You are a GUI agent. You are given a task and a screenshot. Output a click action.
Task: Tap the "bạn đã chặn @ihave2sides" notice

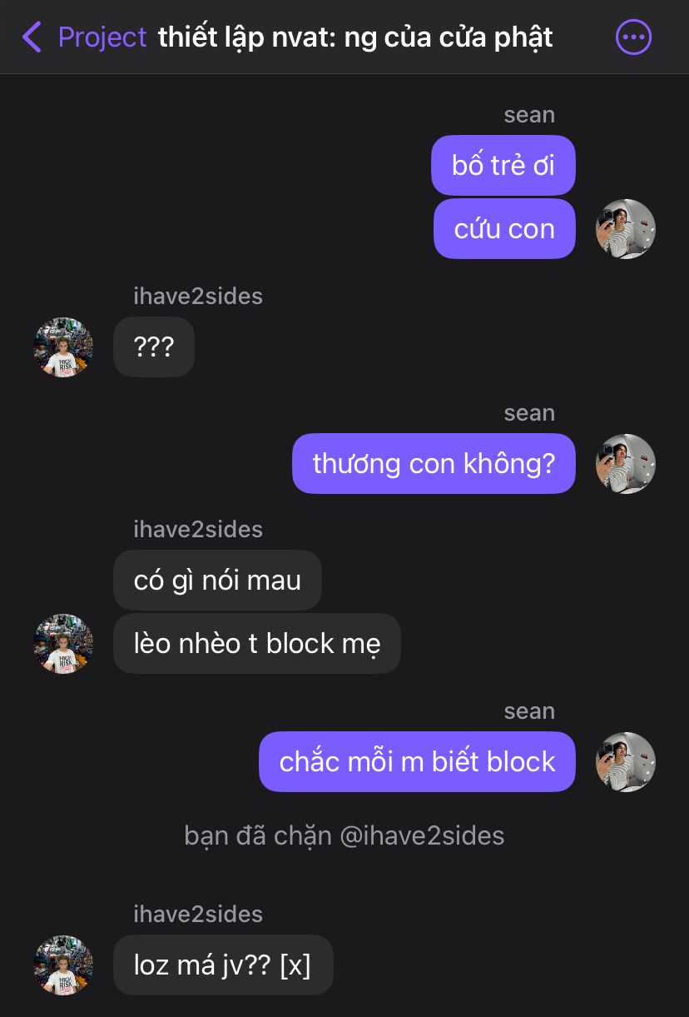pos(344,835)
